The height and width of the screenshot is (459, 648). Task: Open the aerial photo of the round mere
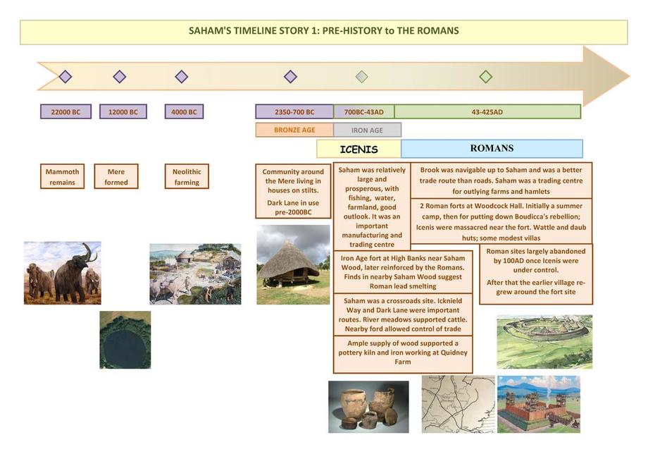click(125, 340)
